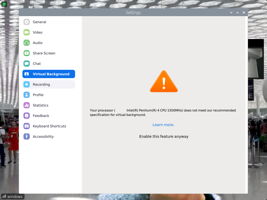Click the Share Screen arrow icon

tap(27, 53)
